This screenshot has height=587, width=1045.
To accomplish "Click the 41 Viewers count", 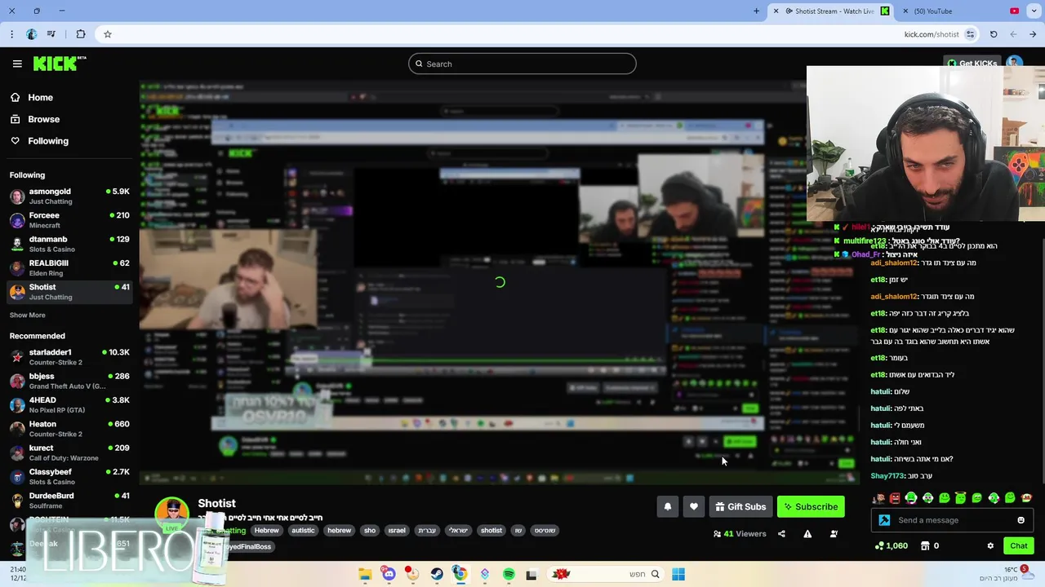I will 740,534.
